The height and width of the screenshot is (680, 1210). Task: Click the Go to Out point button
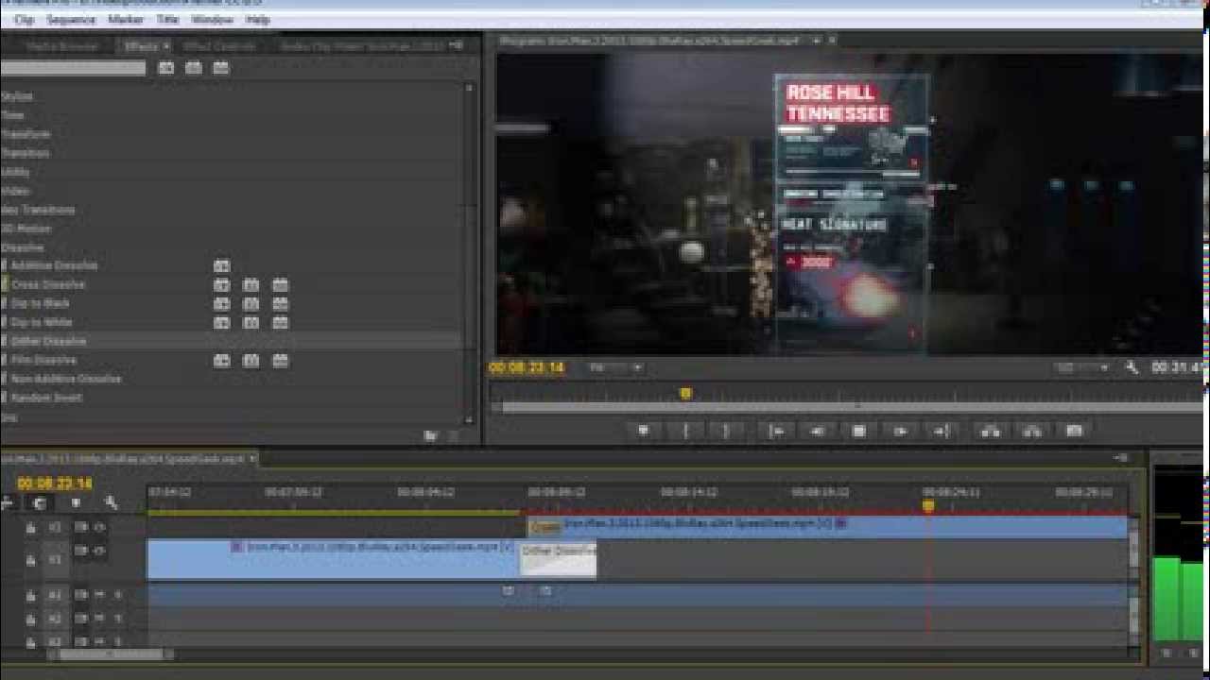coord(942,431)
